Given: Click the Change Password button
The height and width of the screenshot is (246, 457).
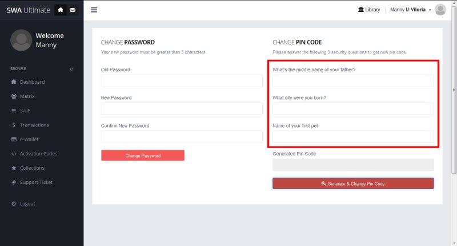Looking at the screenshot, I should [143, 155].
